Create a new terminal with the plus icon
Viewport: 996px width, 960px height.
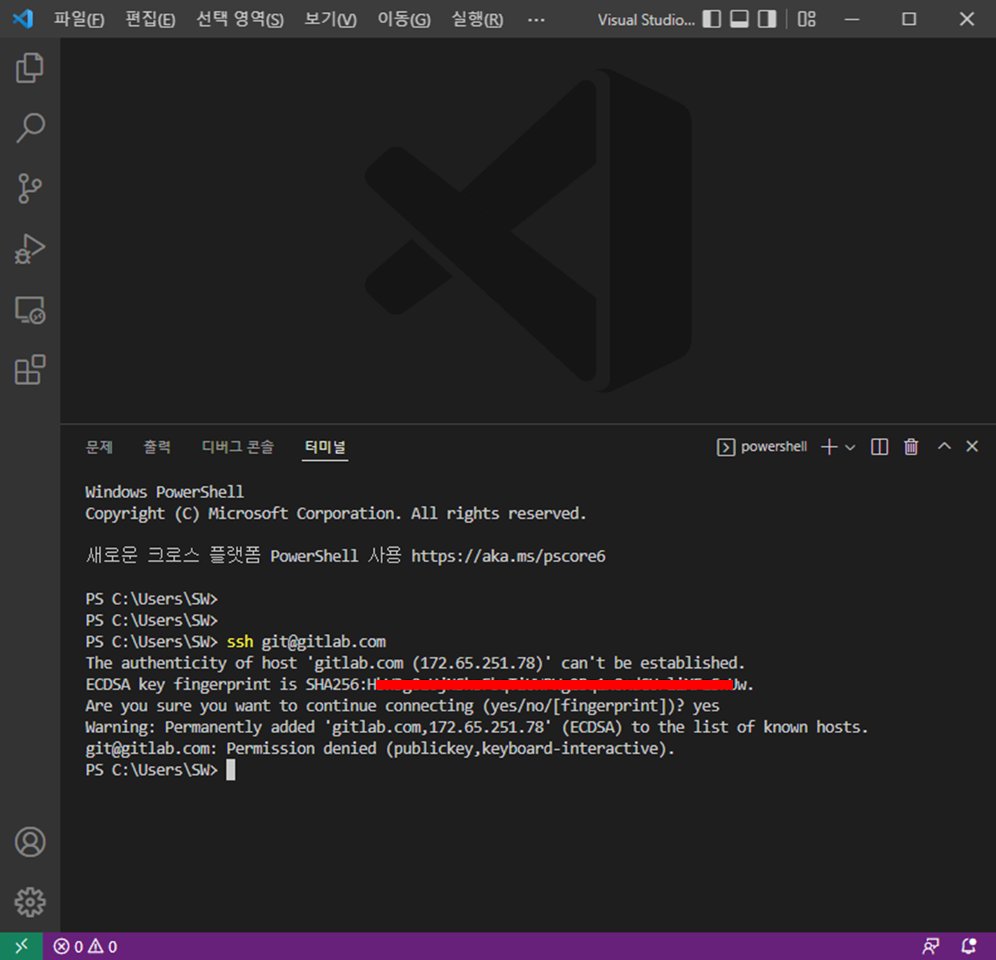(x=829, y=447)
